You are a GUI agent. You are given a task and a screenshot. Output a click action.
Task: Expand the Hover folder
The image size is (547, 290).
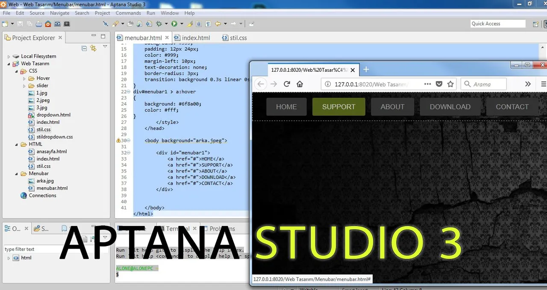coord(24,79)
